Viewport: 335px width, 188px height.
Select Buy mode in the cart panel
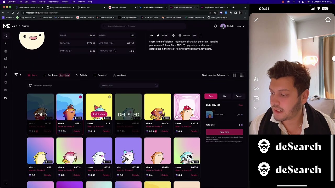pyautogui.click(x=211, y=96)
